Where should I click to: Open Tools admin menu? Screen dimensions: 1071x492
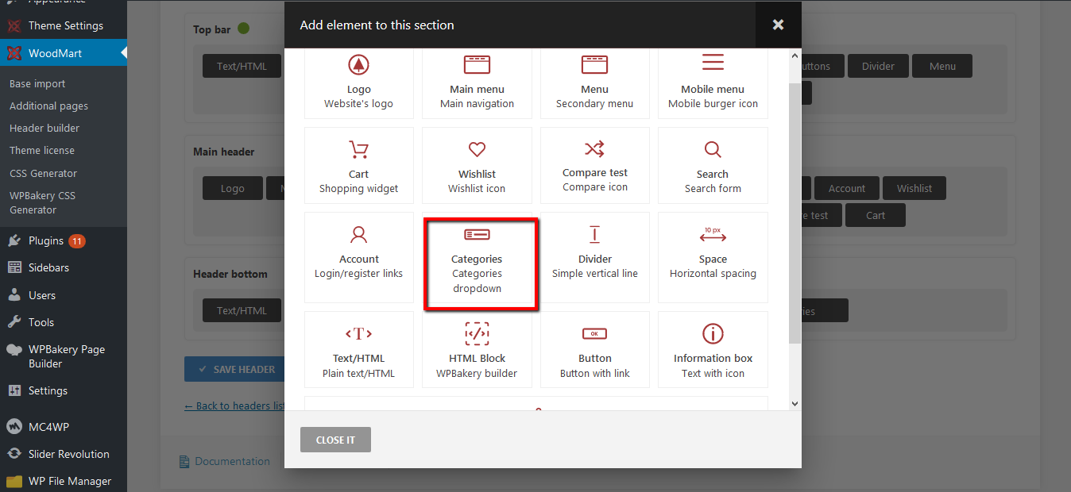point(64,322)
